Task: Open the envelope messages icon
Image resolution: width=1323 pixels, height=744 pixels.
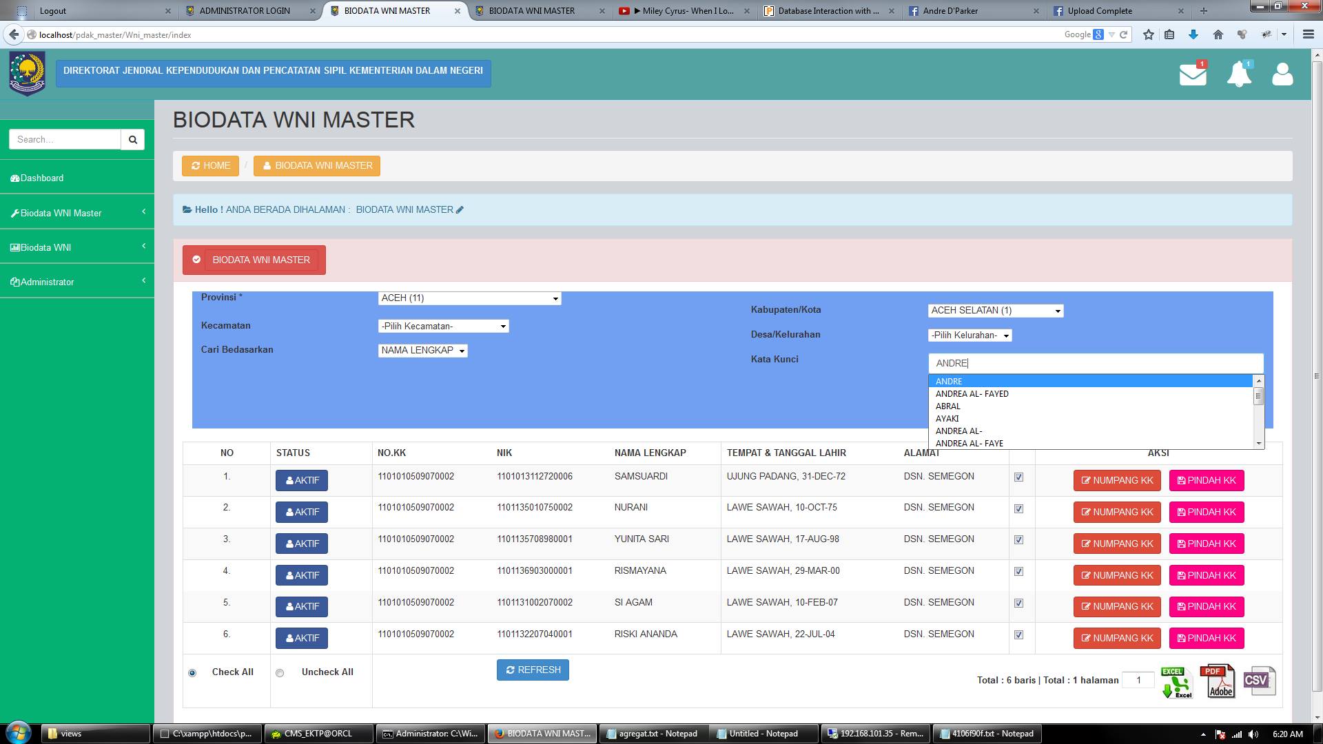Action: (x=1193, y=74)
